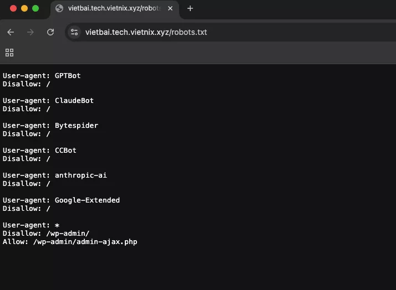Image resolution: width=396 pixels, height=290 pixels.
Task: Open a new tab with plus button
Action: pos(190,8)
